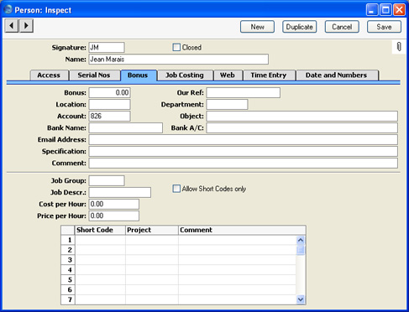The image size is (409, 312).
Task: Switch to the Access tab
Action: [x=49, y=75]
